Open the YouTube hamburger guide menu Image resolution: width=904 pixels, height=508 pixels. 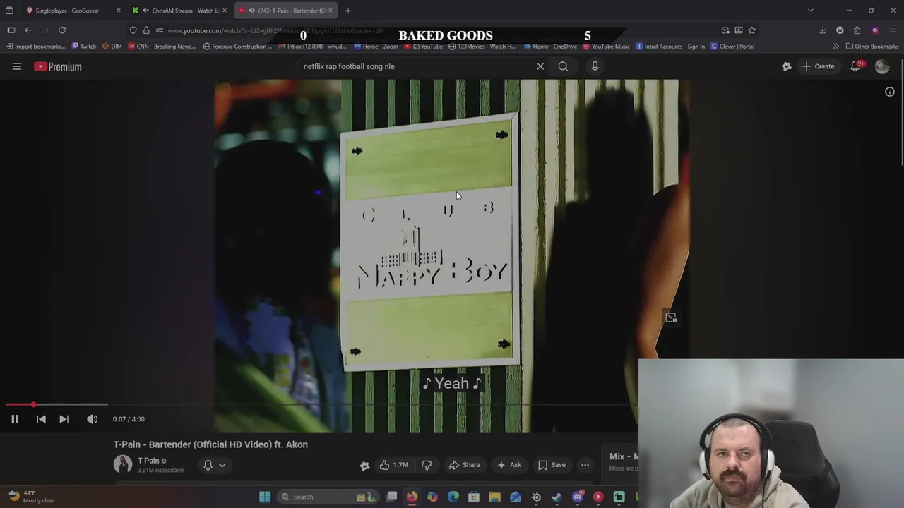17,66
